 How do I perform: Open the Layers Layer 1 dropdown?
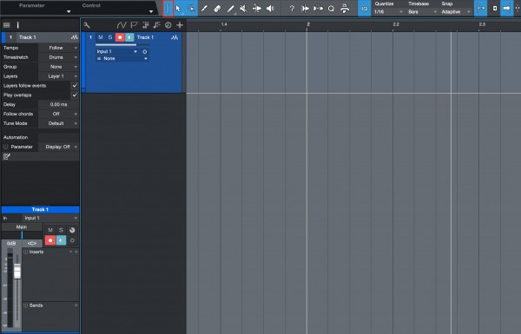(59, 76)
